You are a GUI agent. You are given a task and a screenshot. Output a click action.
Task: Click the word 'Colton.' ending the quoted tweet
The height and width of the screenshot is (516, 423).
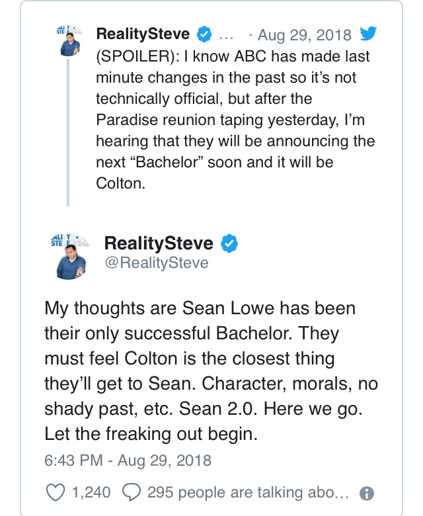click(120, 183)
